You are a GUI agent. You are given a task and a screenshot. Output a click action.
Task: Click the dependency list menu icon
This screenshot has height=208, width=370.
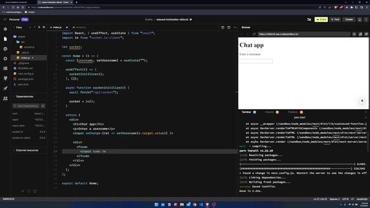43,106
